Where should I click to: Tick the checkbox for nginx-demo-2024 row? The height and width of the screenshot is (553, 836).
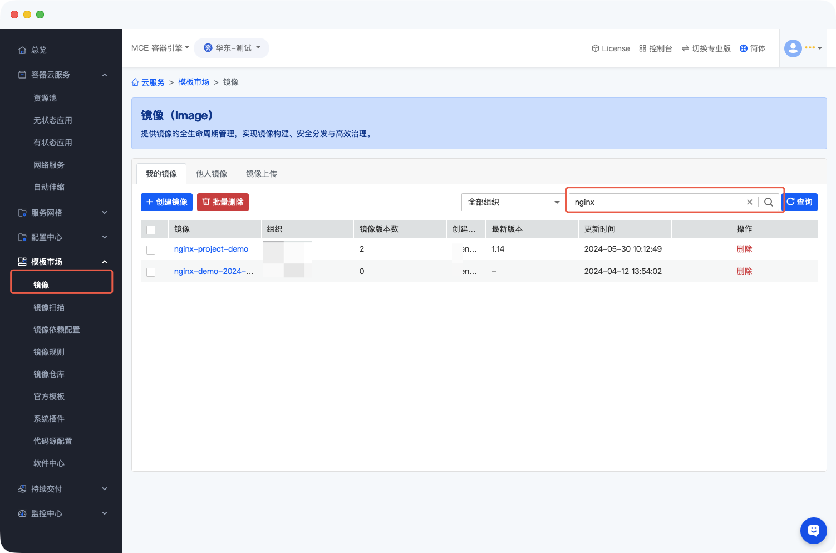click(151, 272)
